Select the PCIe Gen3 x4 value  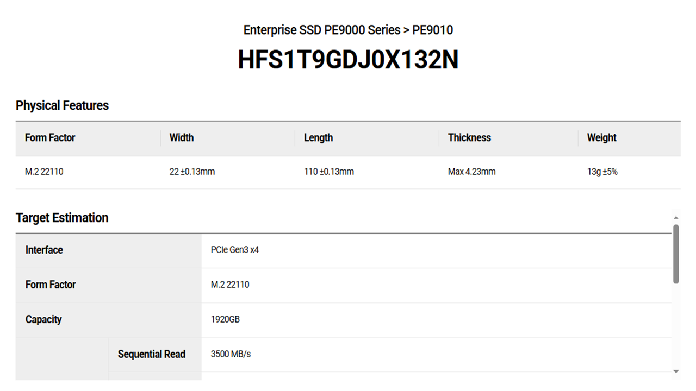coord(235,250)
